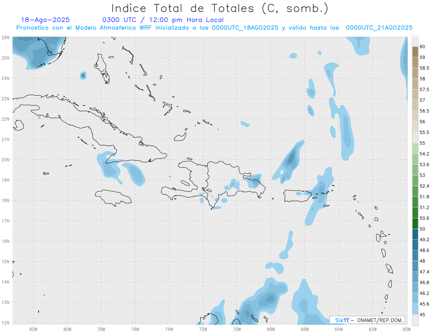
Task: Click "0300 UTC / 12:00 pm Hora Local" text
Action: (163, 20)
